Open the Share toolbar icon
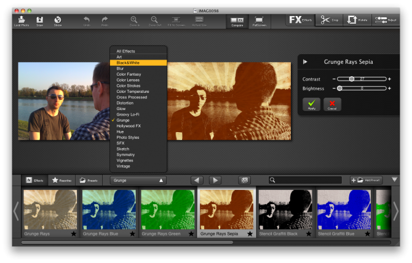412x263 pixels. pos(58,20)
